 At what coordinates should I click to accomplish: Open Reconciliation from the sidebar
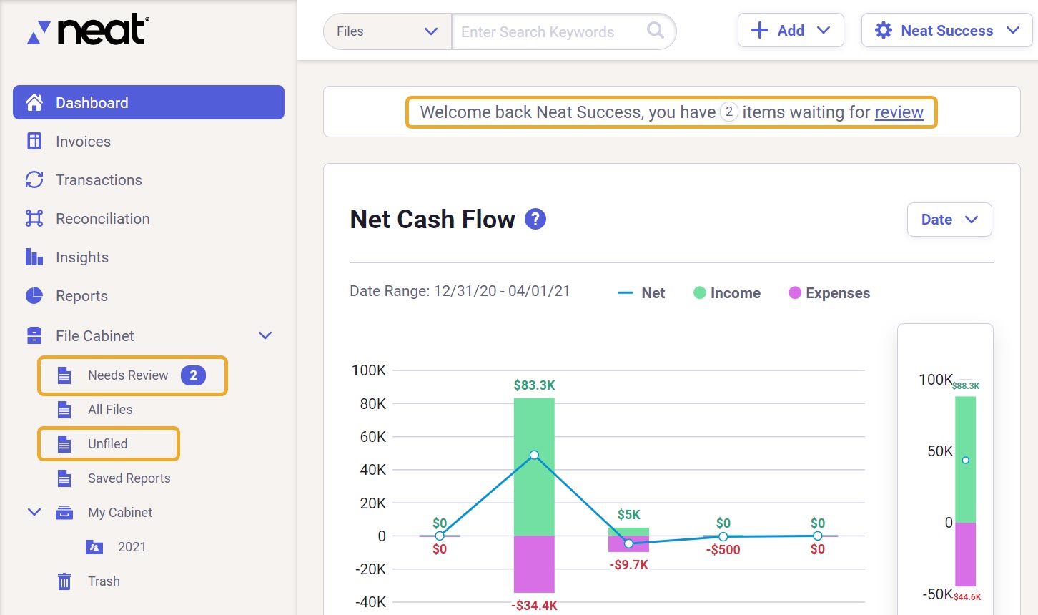coord(103,219)
